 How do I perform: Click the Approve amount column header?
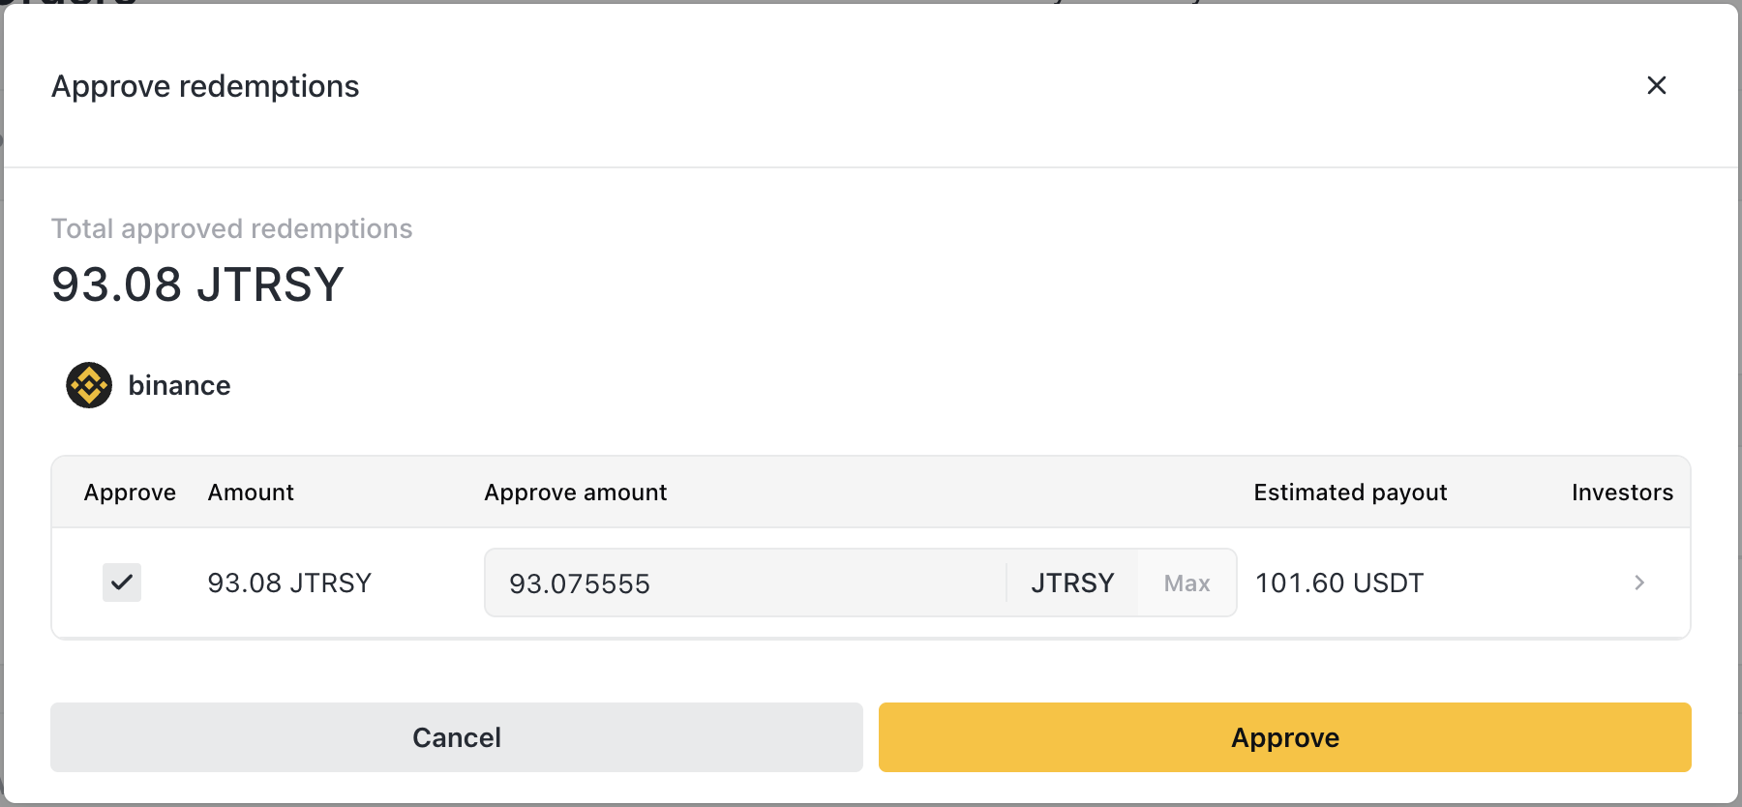click(576, 493)
